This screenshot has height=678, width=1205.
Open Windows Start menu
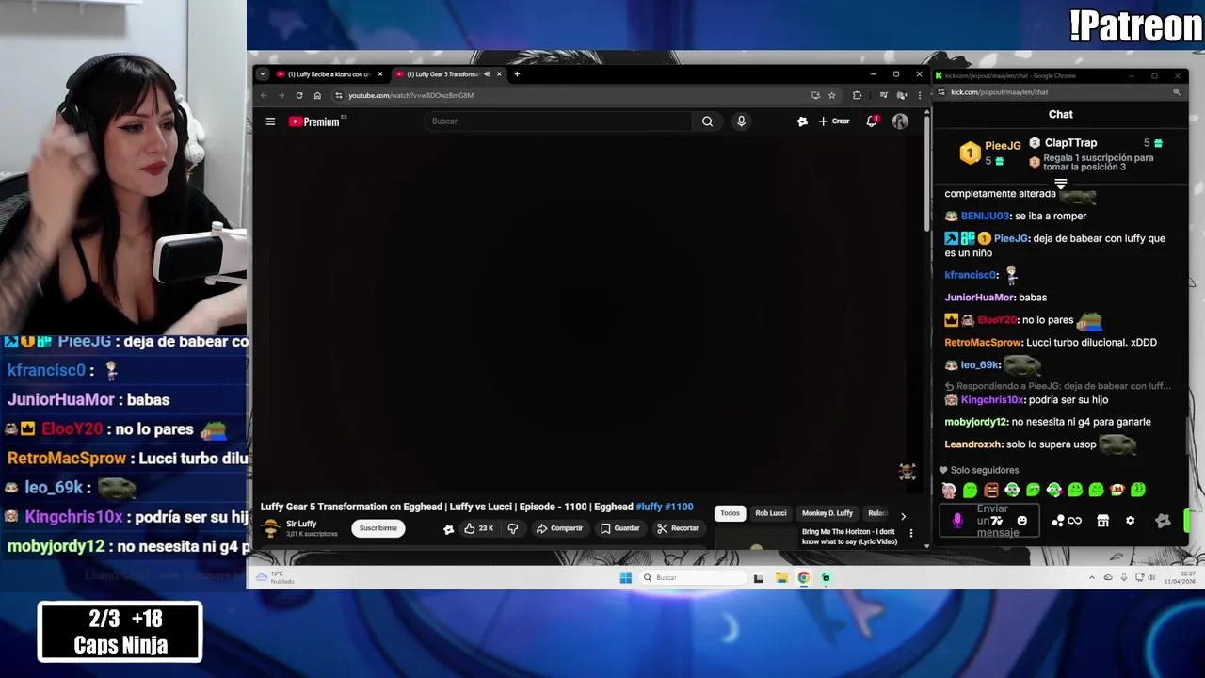point(625,577)
